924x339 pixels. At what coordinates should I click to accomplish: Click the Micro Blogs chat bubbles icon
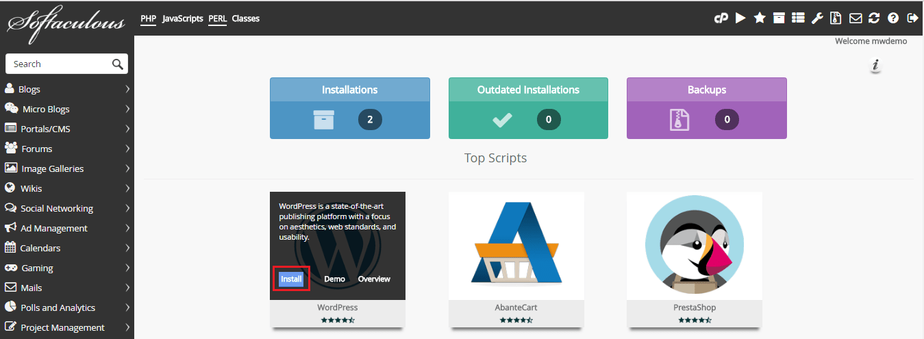pyautogui.click(x=11, y=108)
